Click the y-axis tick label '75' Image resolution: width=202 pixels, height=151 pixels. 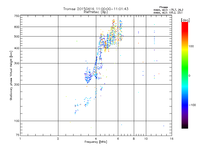coord(18,135)
